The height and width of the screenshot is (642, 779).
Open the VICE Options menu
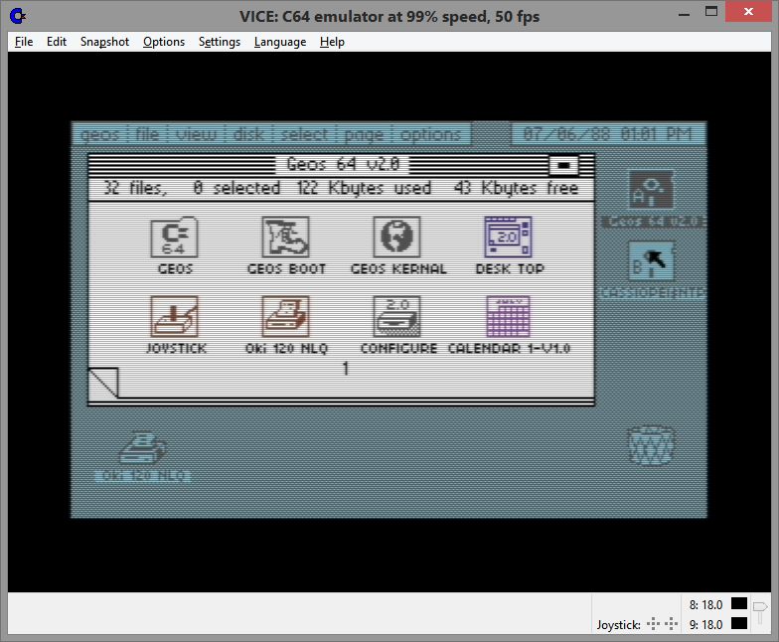(x=164, y=42)
